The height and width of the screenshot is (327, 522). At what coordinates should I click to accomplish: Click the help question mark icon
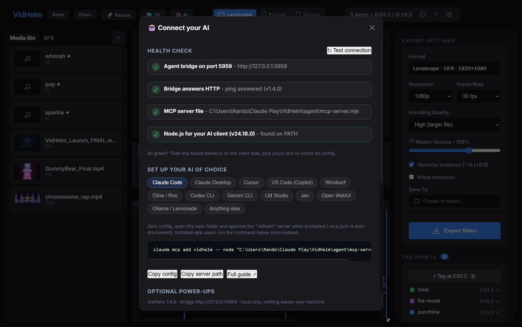pos(436,15)
